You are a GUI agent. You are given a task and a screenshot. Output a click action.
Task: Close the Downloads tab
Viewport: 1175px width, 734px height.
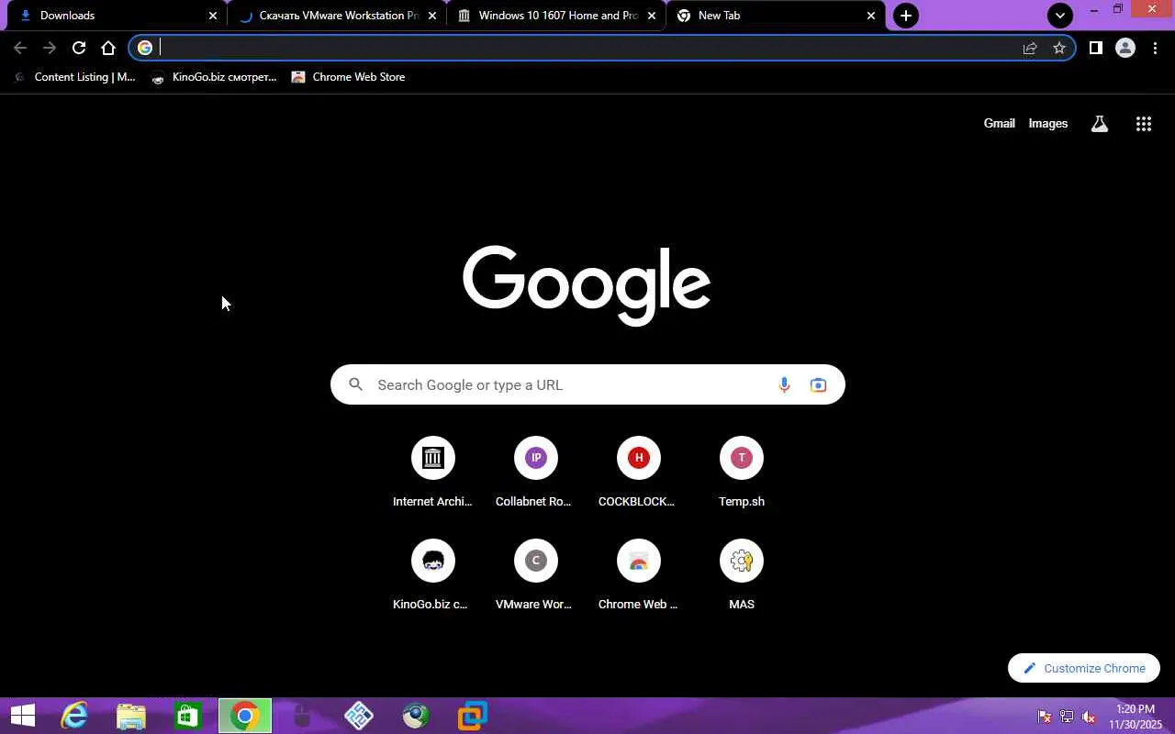(x=213, y=16)
